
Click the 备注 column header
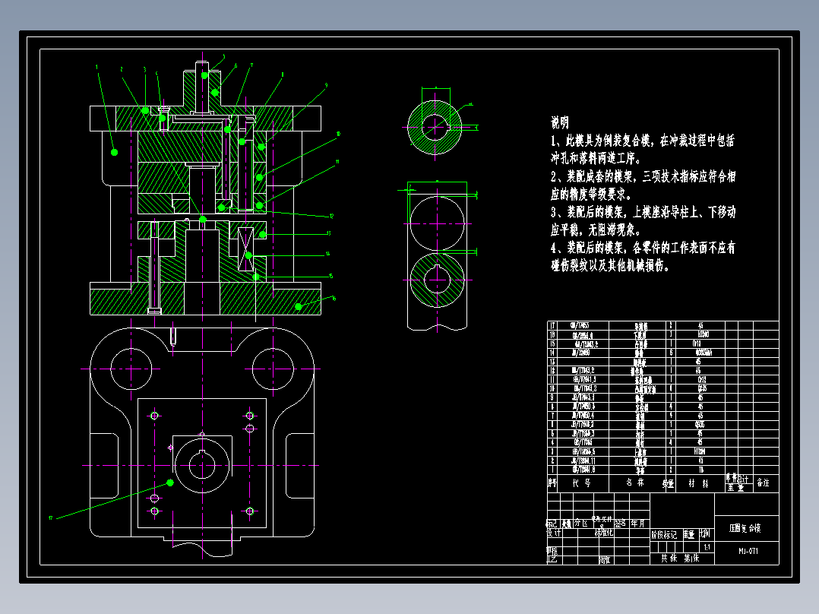coord(764,483)
